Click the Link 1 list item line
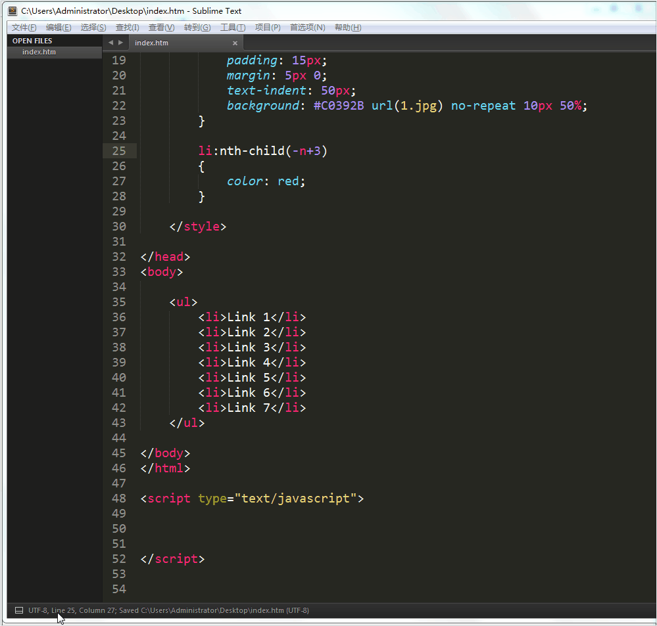Image resolution: width=657 pixels, height=626 pixels. pyautogui.click(x=253, y=317)
